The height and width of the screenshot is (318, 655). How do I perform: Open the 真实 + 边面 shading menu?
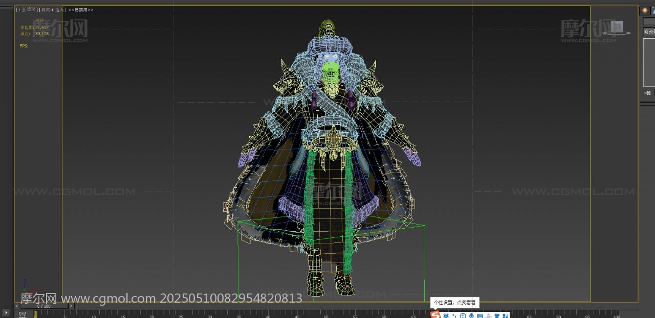(53, 10)
